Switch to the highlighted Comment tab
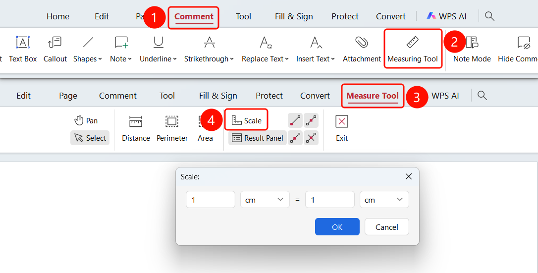 click(x=194, y=16)
